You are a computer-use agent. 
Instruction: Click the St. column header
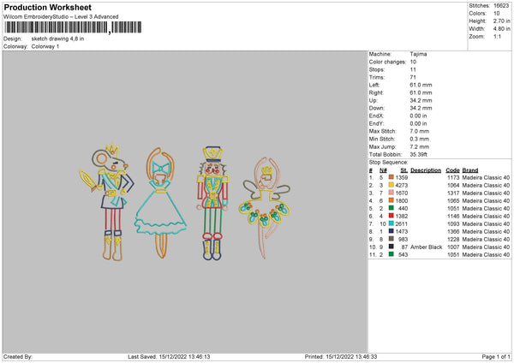[x=403, y=170]
